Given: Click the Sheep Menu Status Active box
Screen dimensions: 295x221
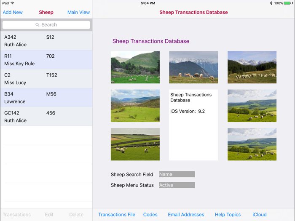Looking at the screenshot, I should (177, 185).
